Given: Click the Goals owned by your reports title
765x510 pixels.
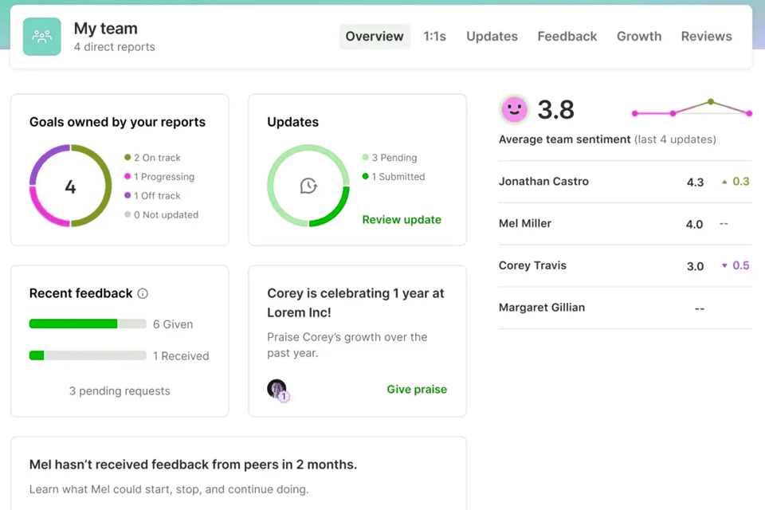Looking at the screenshot, I should [118, 122].
